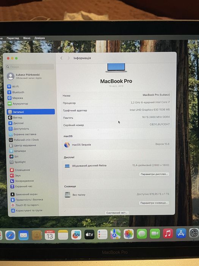Open the Довідка menu

(39, 38)
